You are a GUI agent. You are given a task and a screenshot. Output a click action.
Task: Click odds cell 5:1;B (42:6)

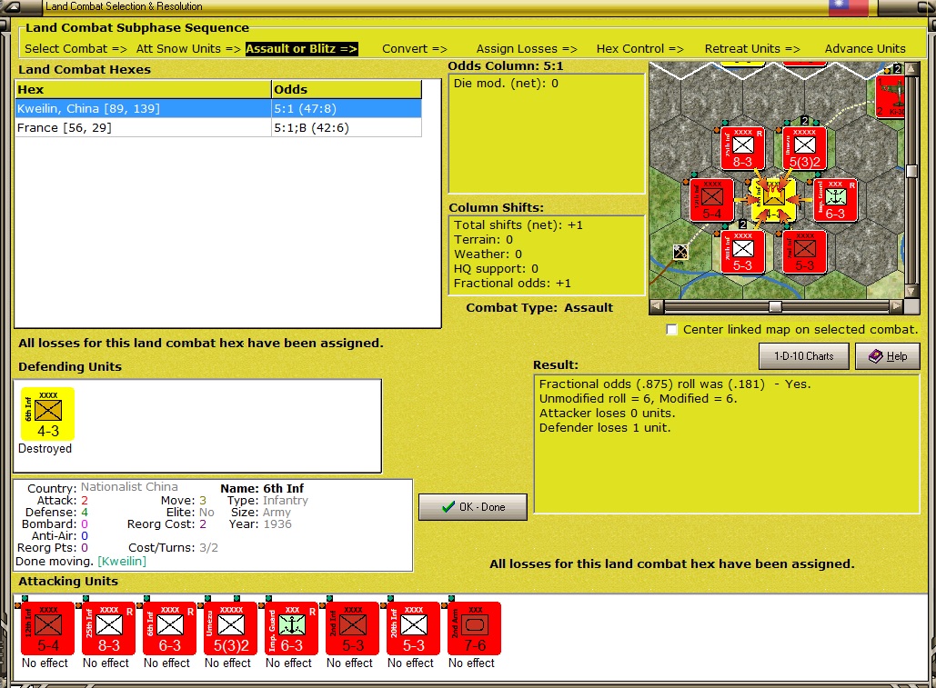[347, 127]
